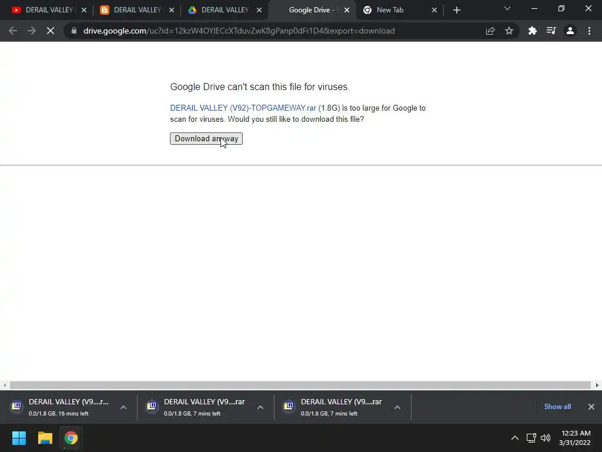Viewport: 602px width, 452px height.
Task: Open the Windows Start menu
Action: click(19, 438)
